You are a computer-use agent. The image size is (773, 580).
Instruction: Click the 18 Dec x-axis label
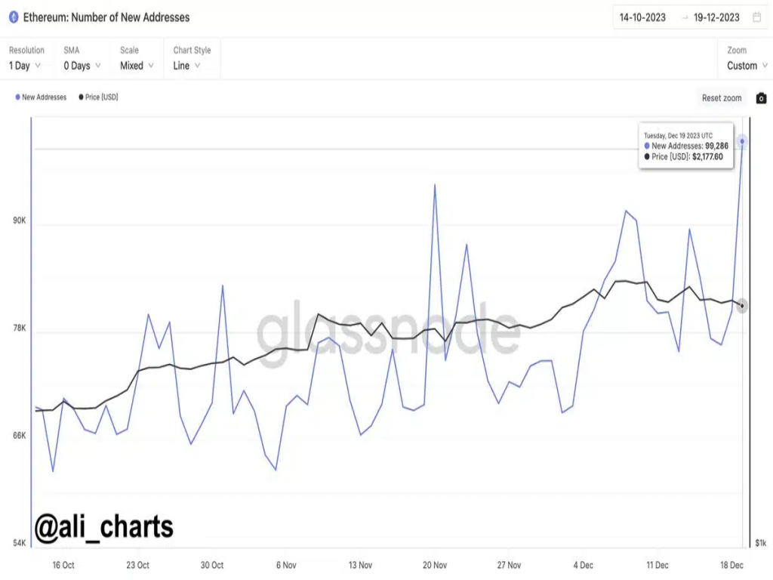coord(731,565)
